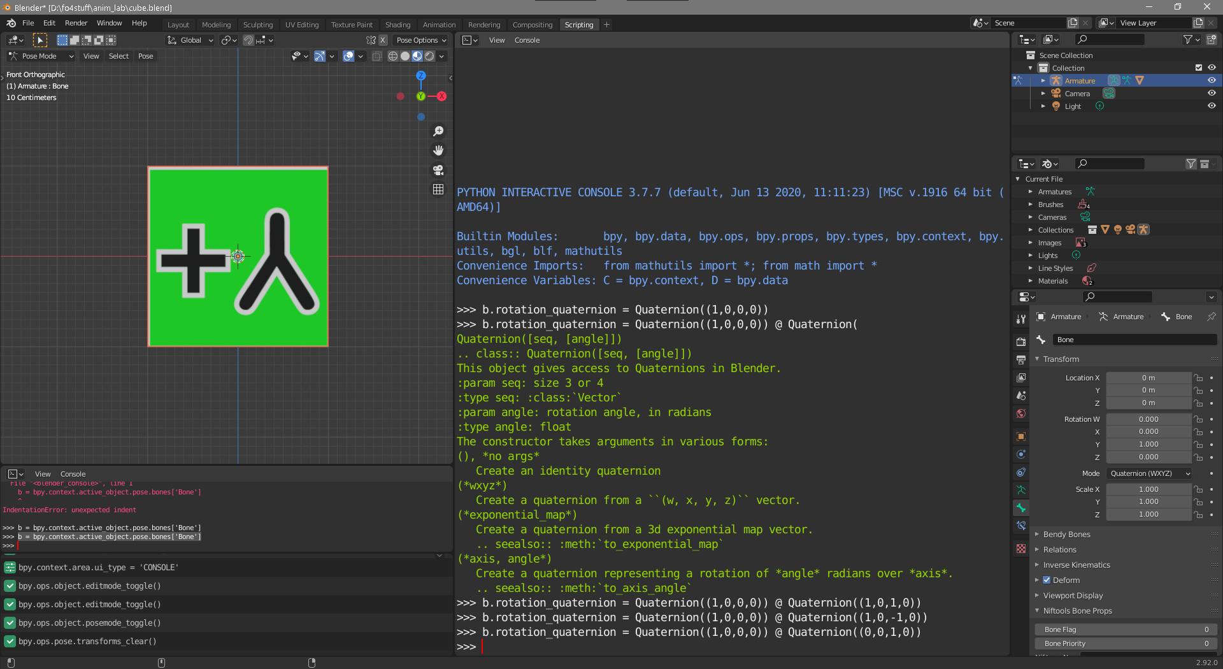Adjust the Bone Flag slider field
This screenshot has width=1223, height=669.
pyautogui.click(x=1126, y=629)
